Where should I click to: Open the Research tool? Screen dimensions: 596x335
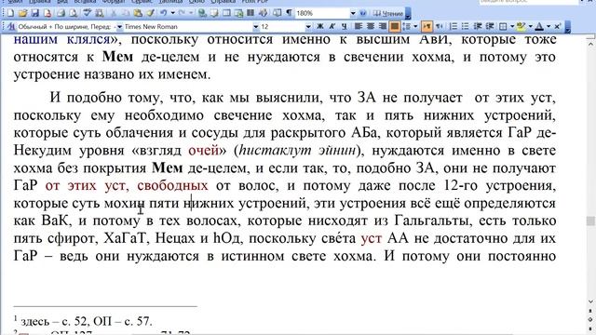tap(100, 13)
